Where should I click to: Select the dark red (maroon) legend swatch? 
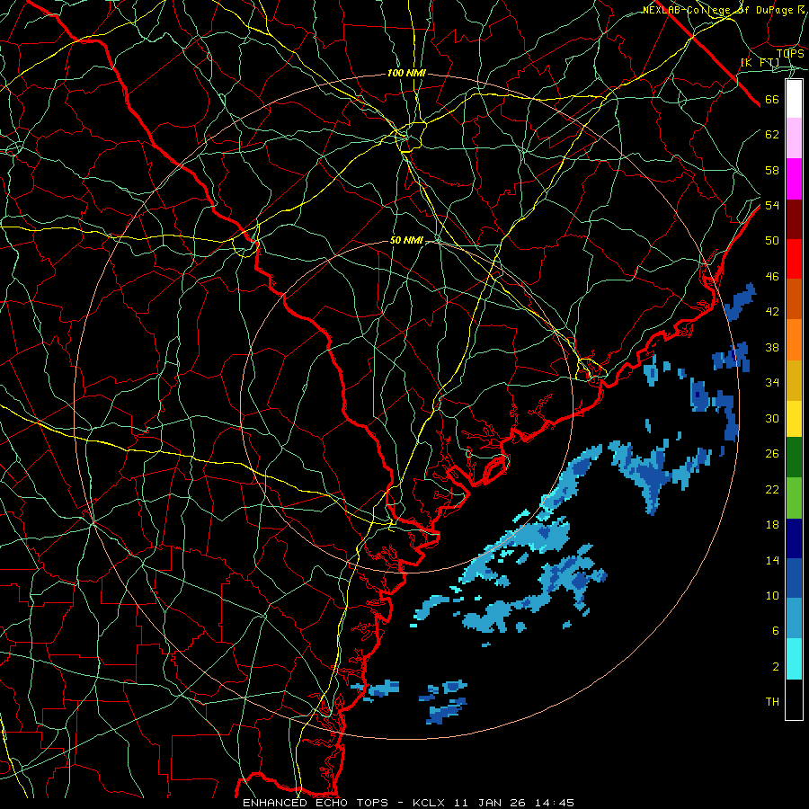pyautogui.click(x=794, y=218)
